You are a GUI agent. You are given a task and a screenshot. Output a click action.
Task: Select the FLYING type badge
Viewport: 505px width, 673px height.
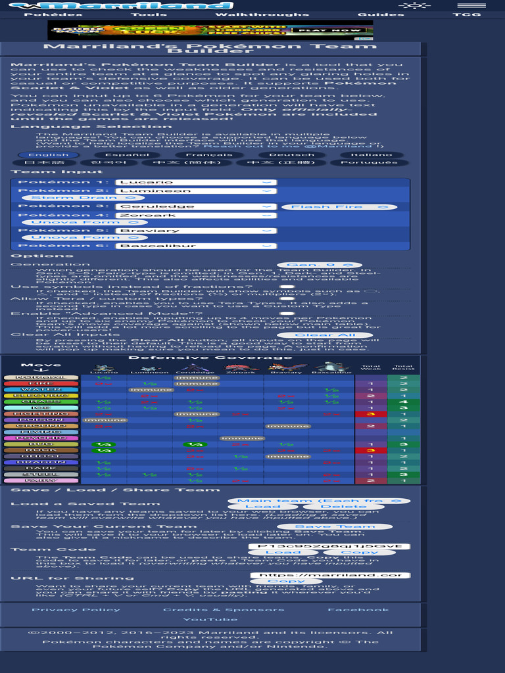[x=41, y=432]
